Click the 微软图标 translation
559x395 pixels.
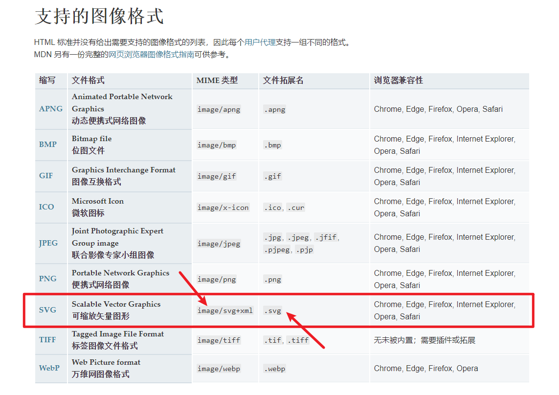coord(88,213)
